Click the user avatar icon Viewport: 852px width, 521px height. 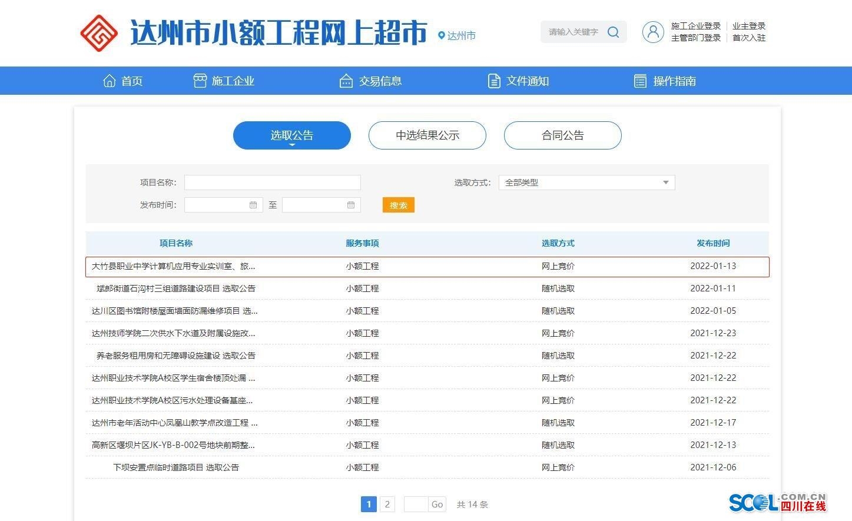click(x=653, y=32)
